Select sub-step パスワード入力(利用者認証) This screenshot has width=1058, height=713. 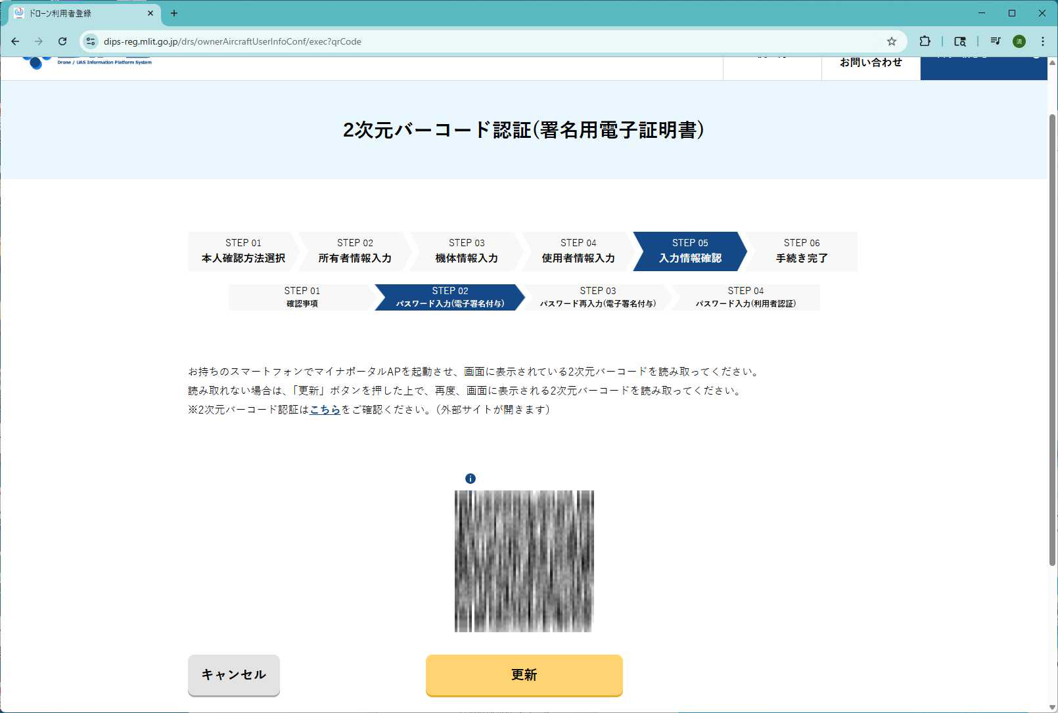746,297
